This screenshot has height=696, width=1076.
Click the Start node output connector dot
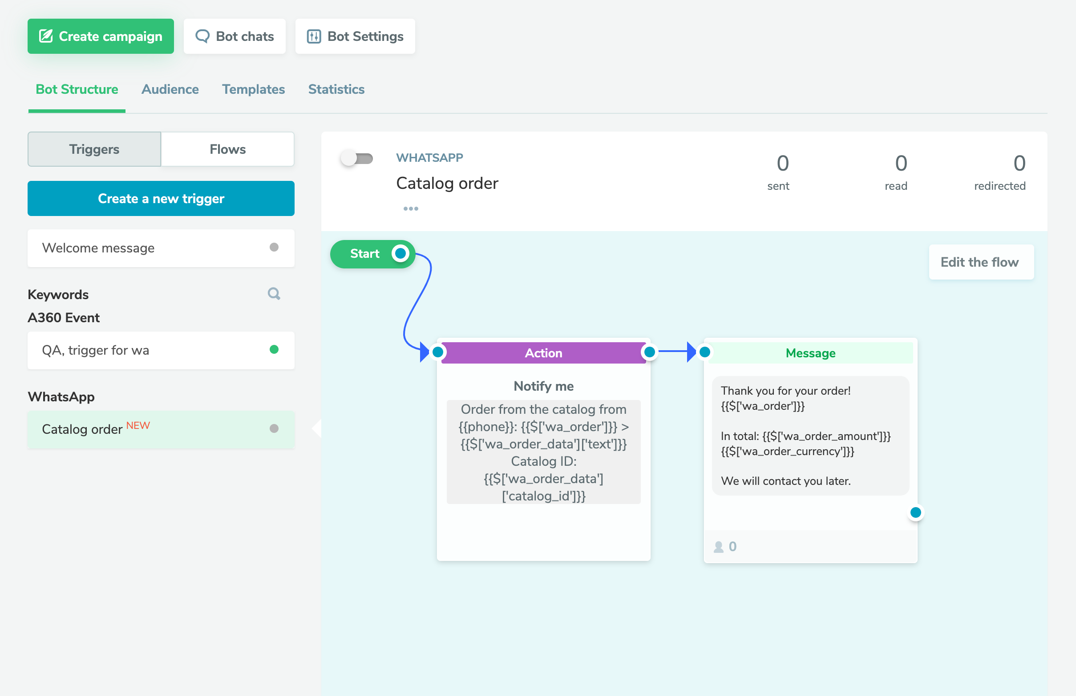[400, 254]
